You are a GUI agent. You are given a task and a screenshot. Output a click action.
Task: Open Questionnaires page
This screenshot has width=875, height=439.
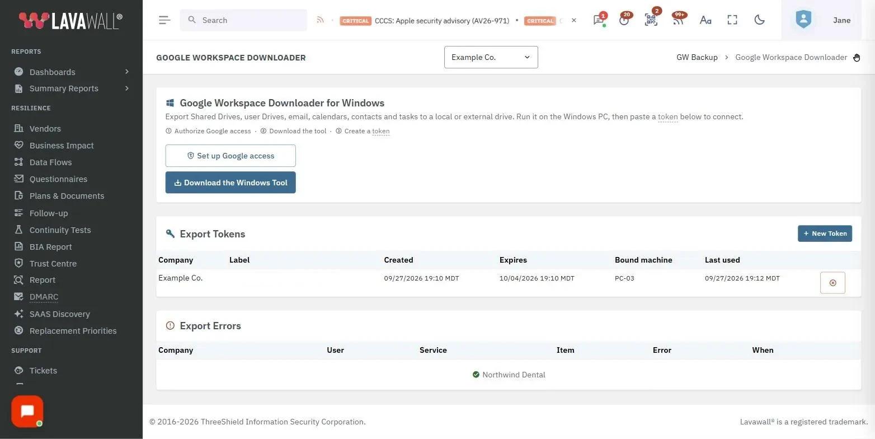58,179
